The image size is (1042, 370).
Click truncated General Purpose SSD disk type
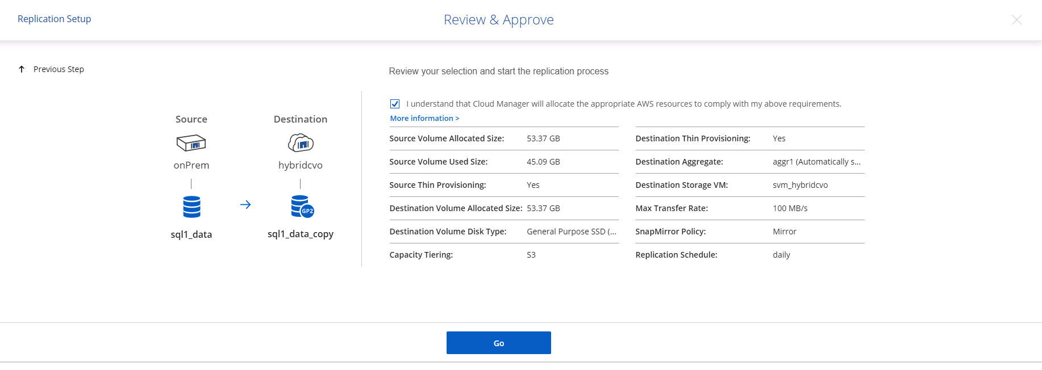(571, 232)
